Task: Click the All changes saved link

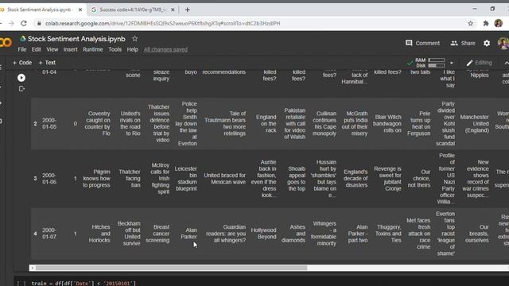Action: tap(165, 49)
